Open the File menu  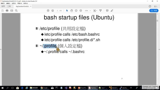pos(3,3)
